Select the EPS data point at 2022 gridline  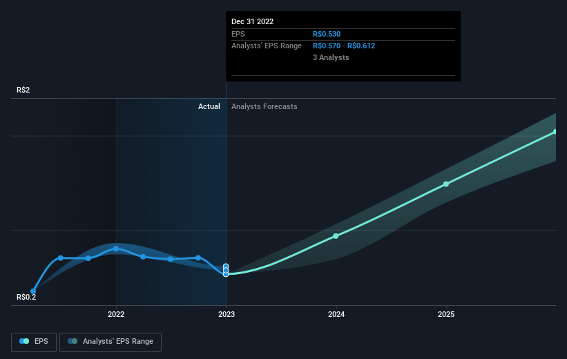click(x=116, y=249)
